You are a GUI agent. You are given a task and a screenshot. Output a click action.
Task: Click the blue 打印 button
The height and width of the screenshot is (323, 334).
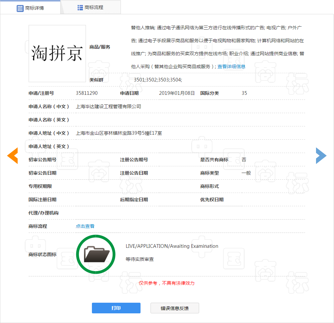(116, 308)
